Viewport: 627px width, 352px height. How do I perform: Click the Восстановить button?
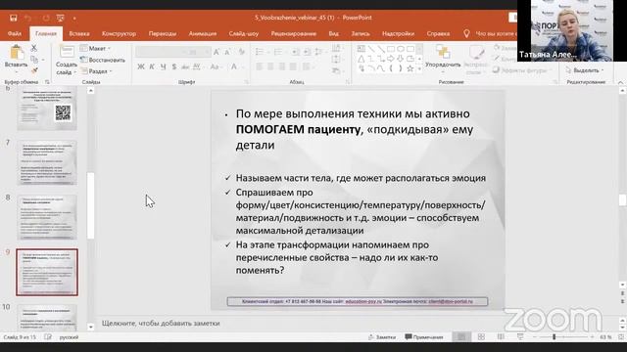pos(103,60)
